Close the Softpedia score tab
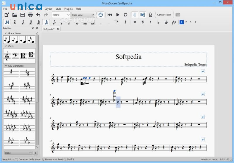Image resolution: width=234 pixels, height=163 pixels. pos(58,29)
